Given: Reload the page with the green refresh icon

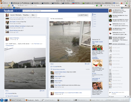Looking at the screenshot, I should click(x=97, y=6).
